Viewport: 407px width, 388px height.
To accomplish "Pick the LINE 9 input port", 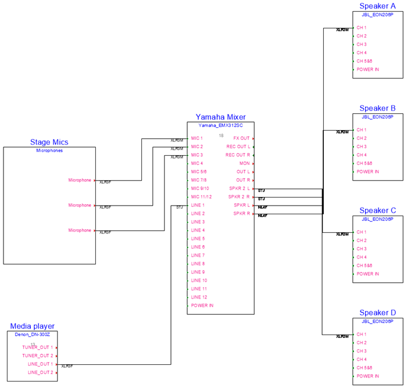I will click(x=198, y=272).
